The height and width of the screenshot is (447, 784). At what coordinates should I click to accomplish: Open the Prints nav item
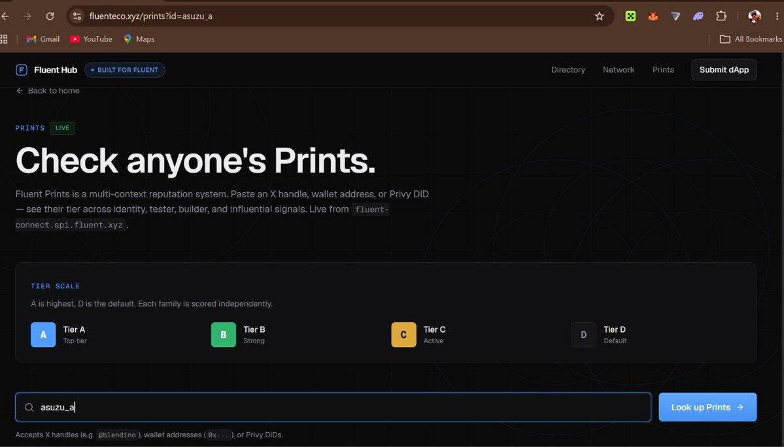click(x=663, y=70)
